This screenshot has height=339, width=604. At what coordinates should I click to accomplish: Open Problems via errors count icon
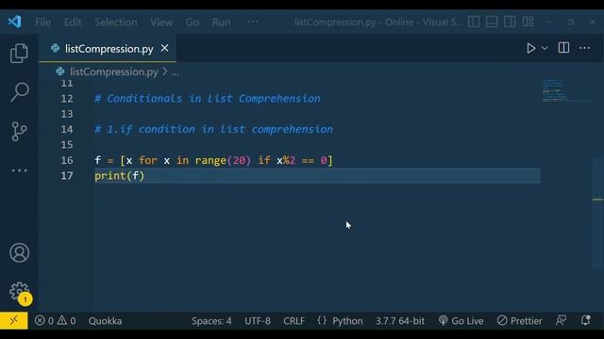pos(44,320)
